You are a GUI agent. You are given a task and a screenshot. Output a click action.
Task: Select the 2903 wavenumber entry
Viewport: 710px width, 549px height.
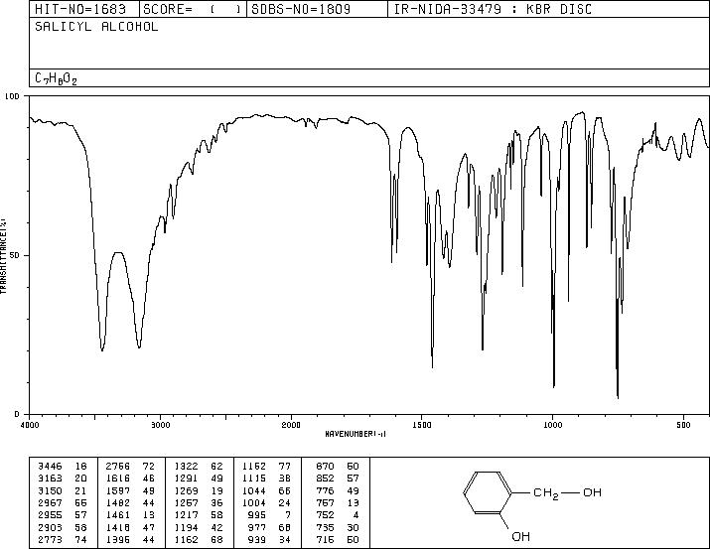point(50,527)
